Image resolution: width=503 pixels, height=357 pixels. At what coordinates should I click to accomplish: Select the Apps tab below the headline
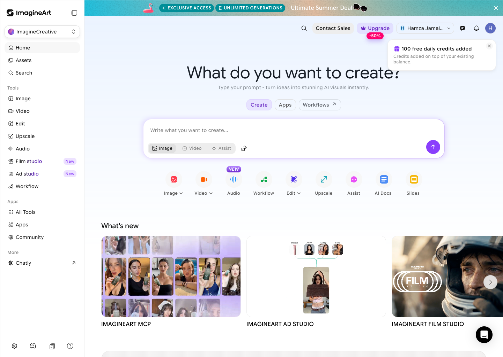pos(285,105)
